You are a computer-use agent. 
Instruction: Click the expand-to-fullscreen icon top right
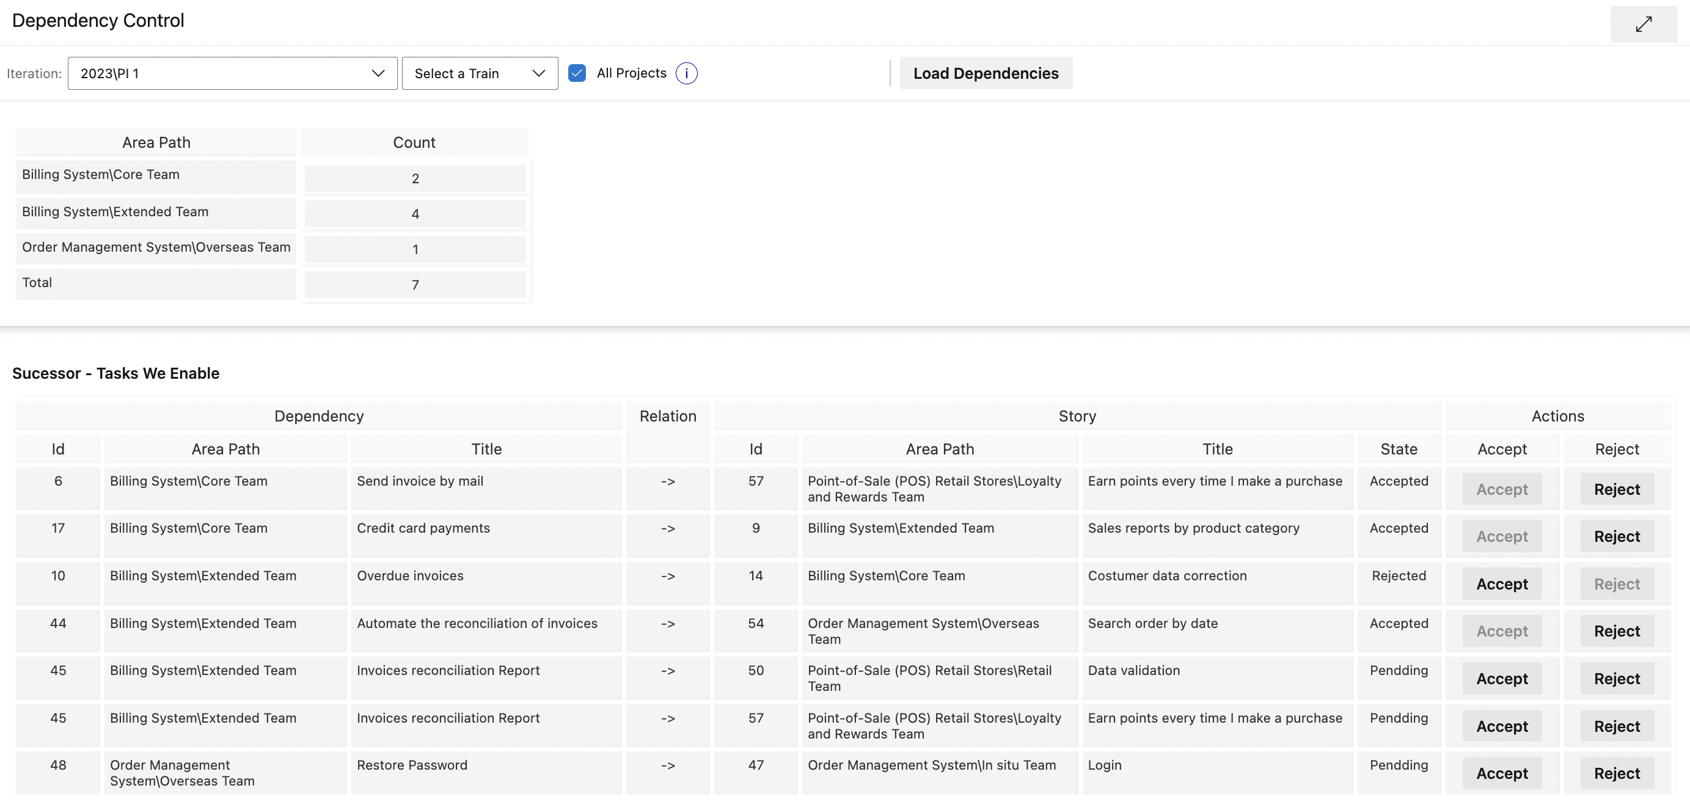click(x=1644, y=24)
